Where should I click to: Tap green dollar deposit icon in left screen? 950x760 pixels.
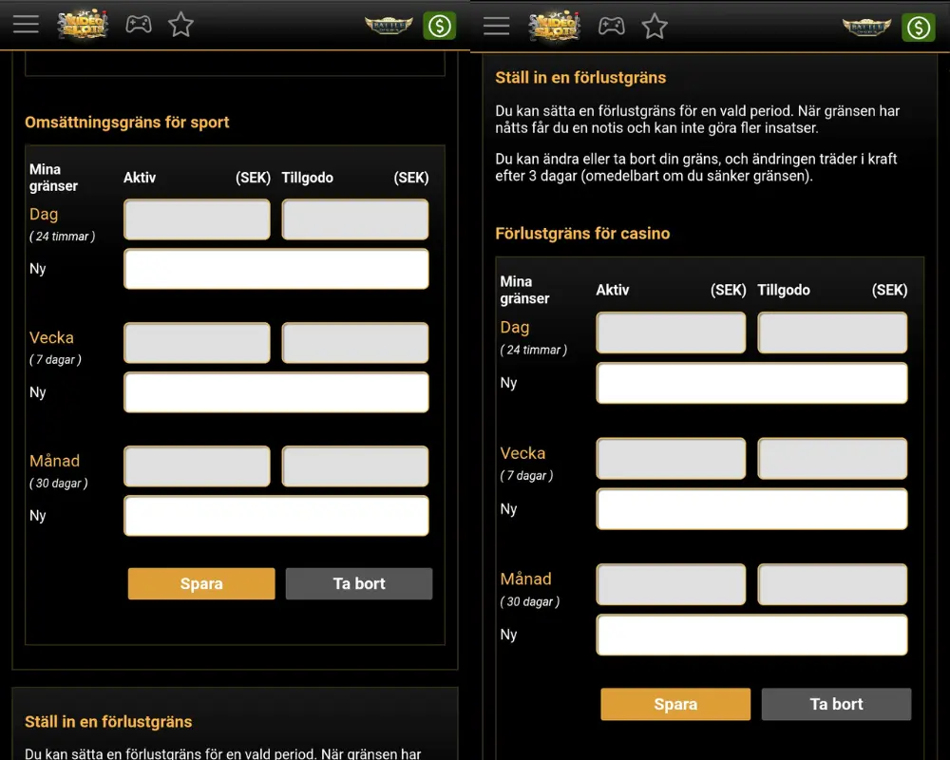coord(440,26)
